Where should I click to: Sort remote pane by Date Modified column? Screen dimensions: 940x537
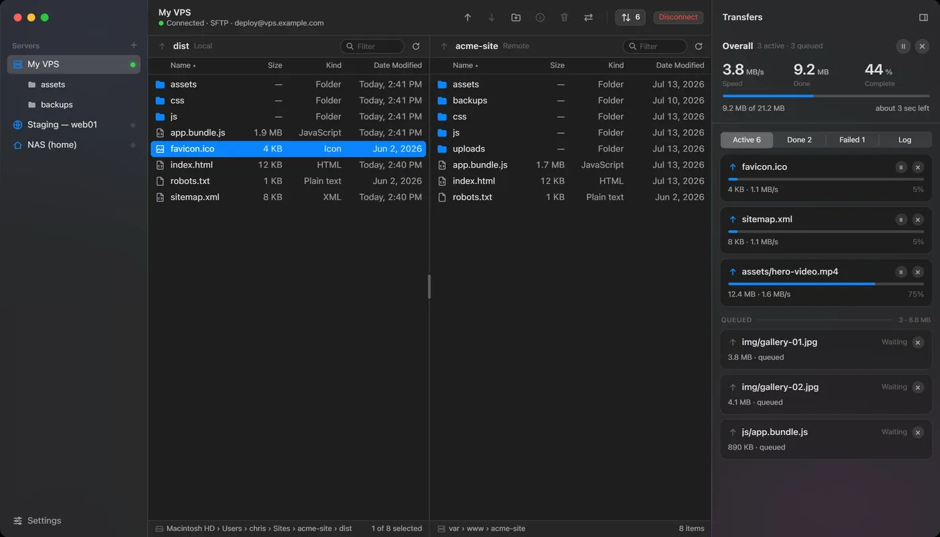point(679,65)
